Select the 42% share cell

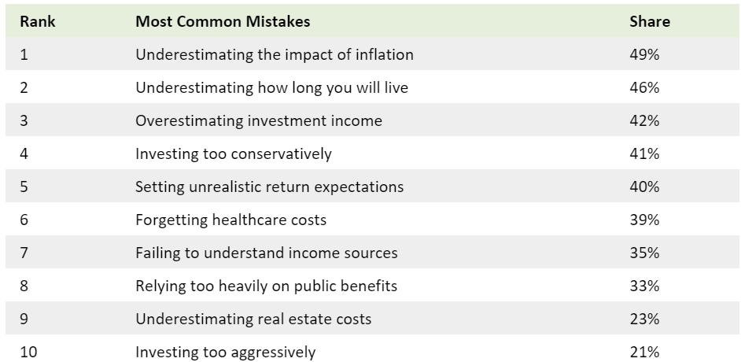[x=643, y=121]
